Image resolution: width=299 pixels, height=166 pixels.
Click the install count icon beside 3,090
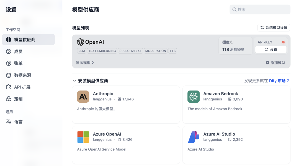click(x=230, y=99)
